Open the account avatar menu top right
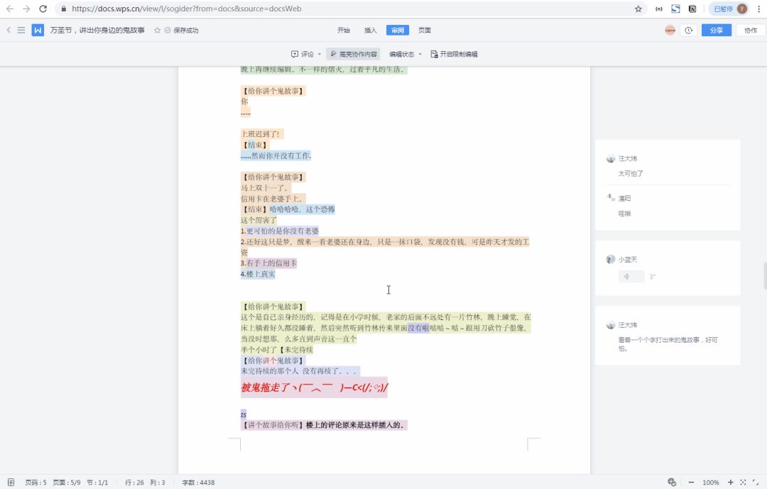767x489 pixels. coord(669,30)
